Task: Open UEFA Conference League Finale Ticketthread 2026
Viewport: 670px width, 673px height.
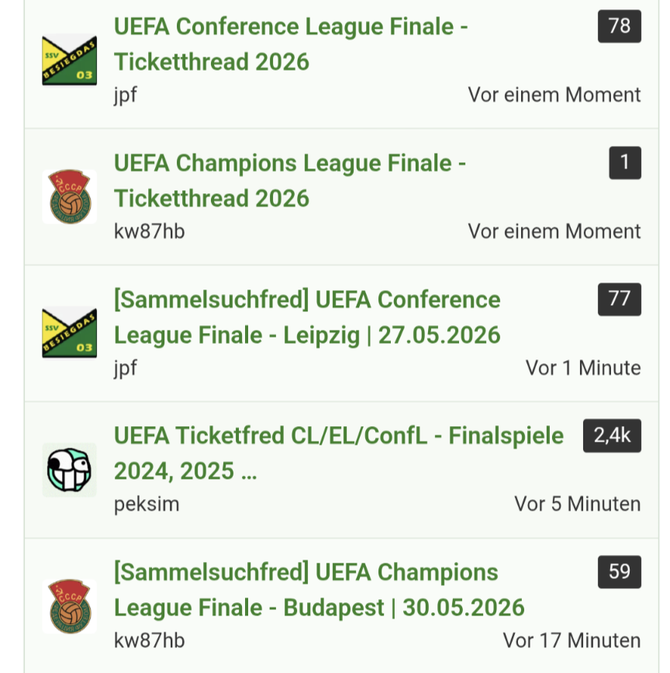Action: pyautogui.click(x=291, y=43)
